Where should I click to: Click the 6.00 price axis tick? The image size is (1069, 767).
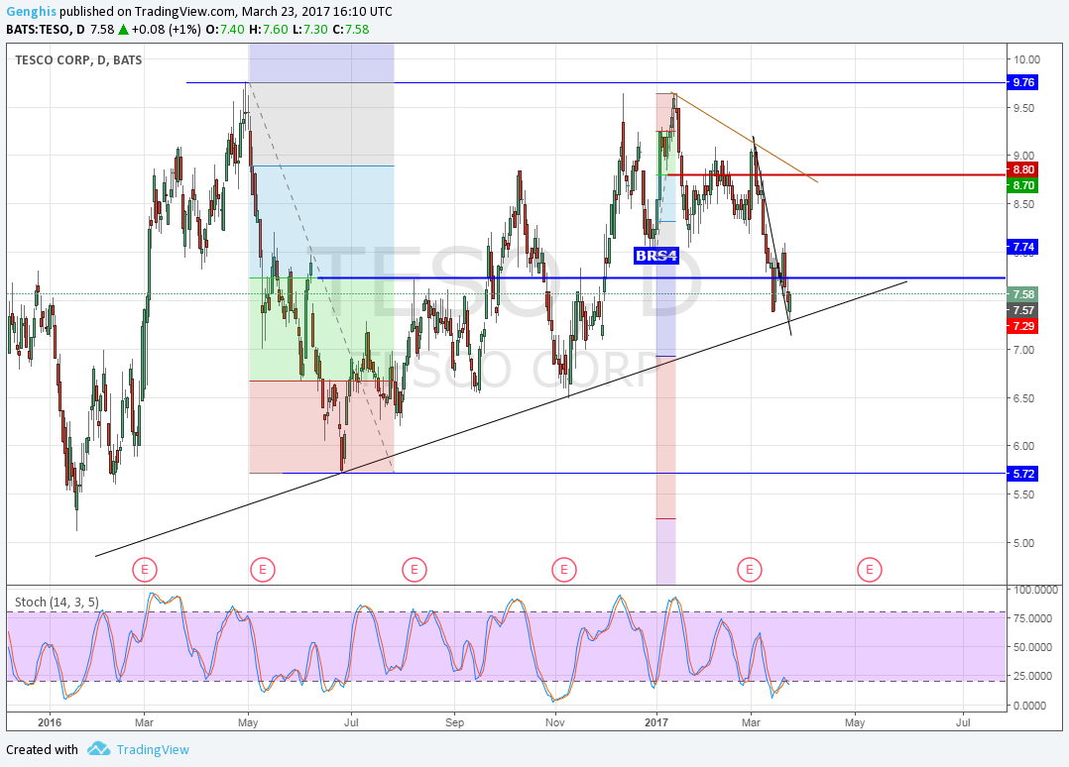[x=1023, y=446]
